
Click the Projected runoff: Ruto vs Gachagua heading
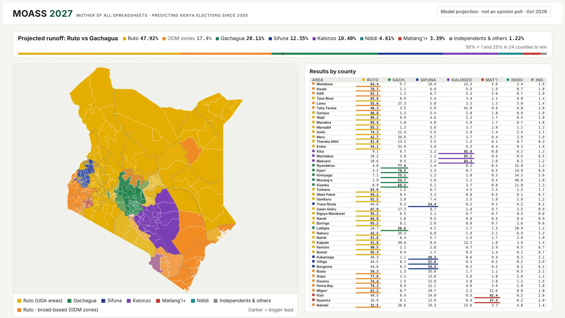click(x=68, y=38)
